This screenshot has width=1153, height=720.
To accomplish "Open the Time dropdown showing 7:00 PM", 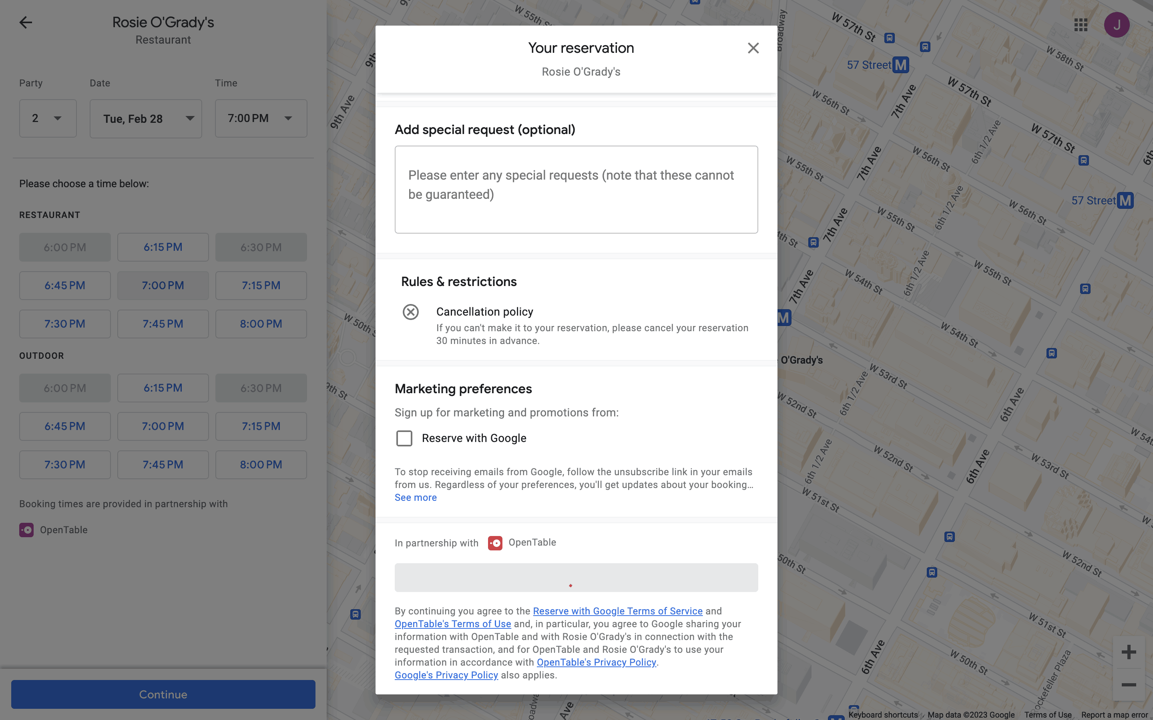I will tap(261, 118).
